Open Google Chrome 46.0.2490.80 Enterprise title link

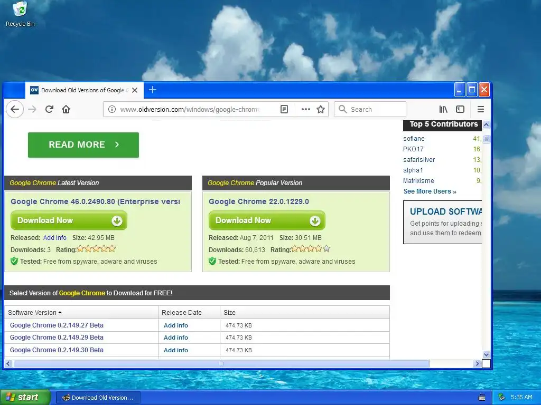(95, 201)
